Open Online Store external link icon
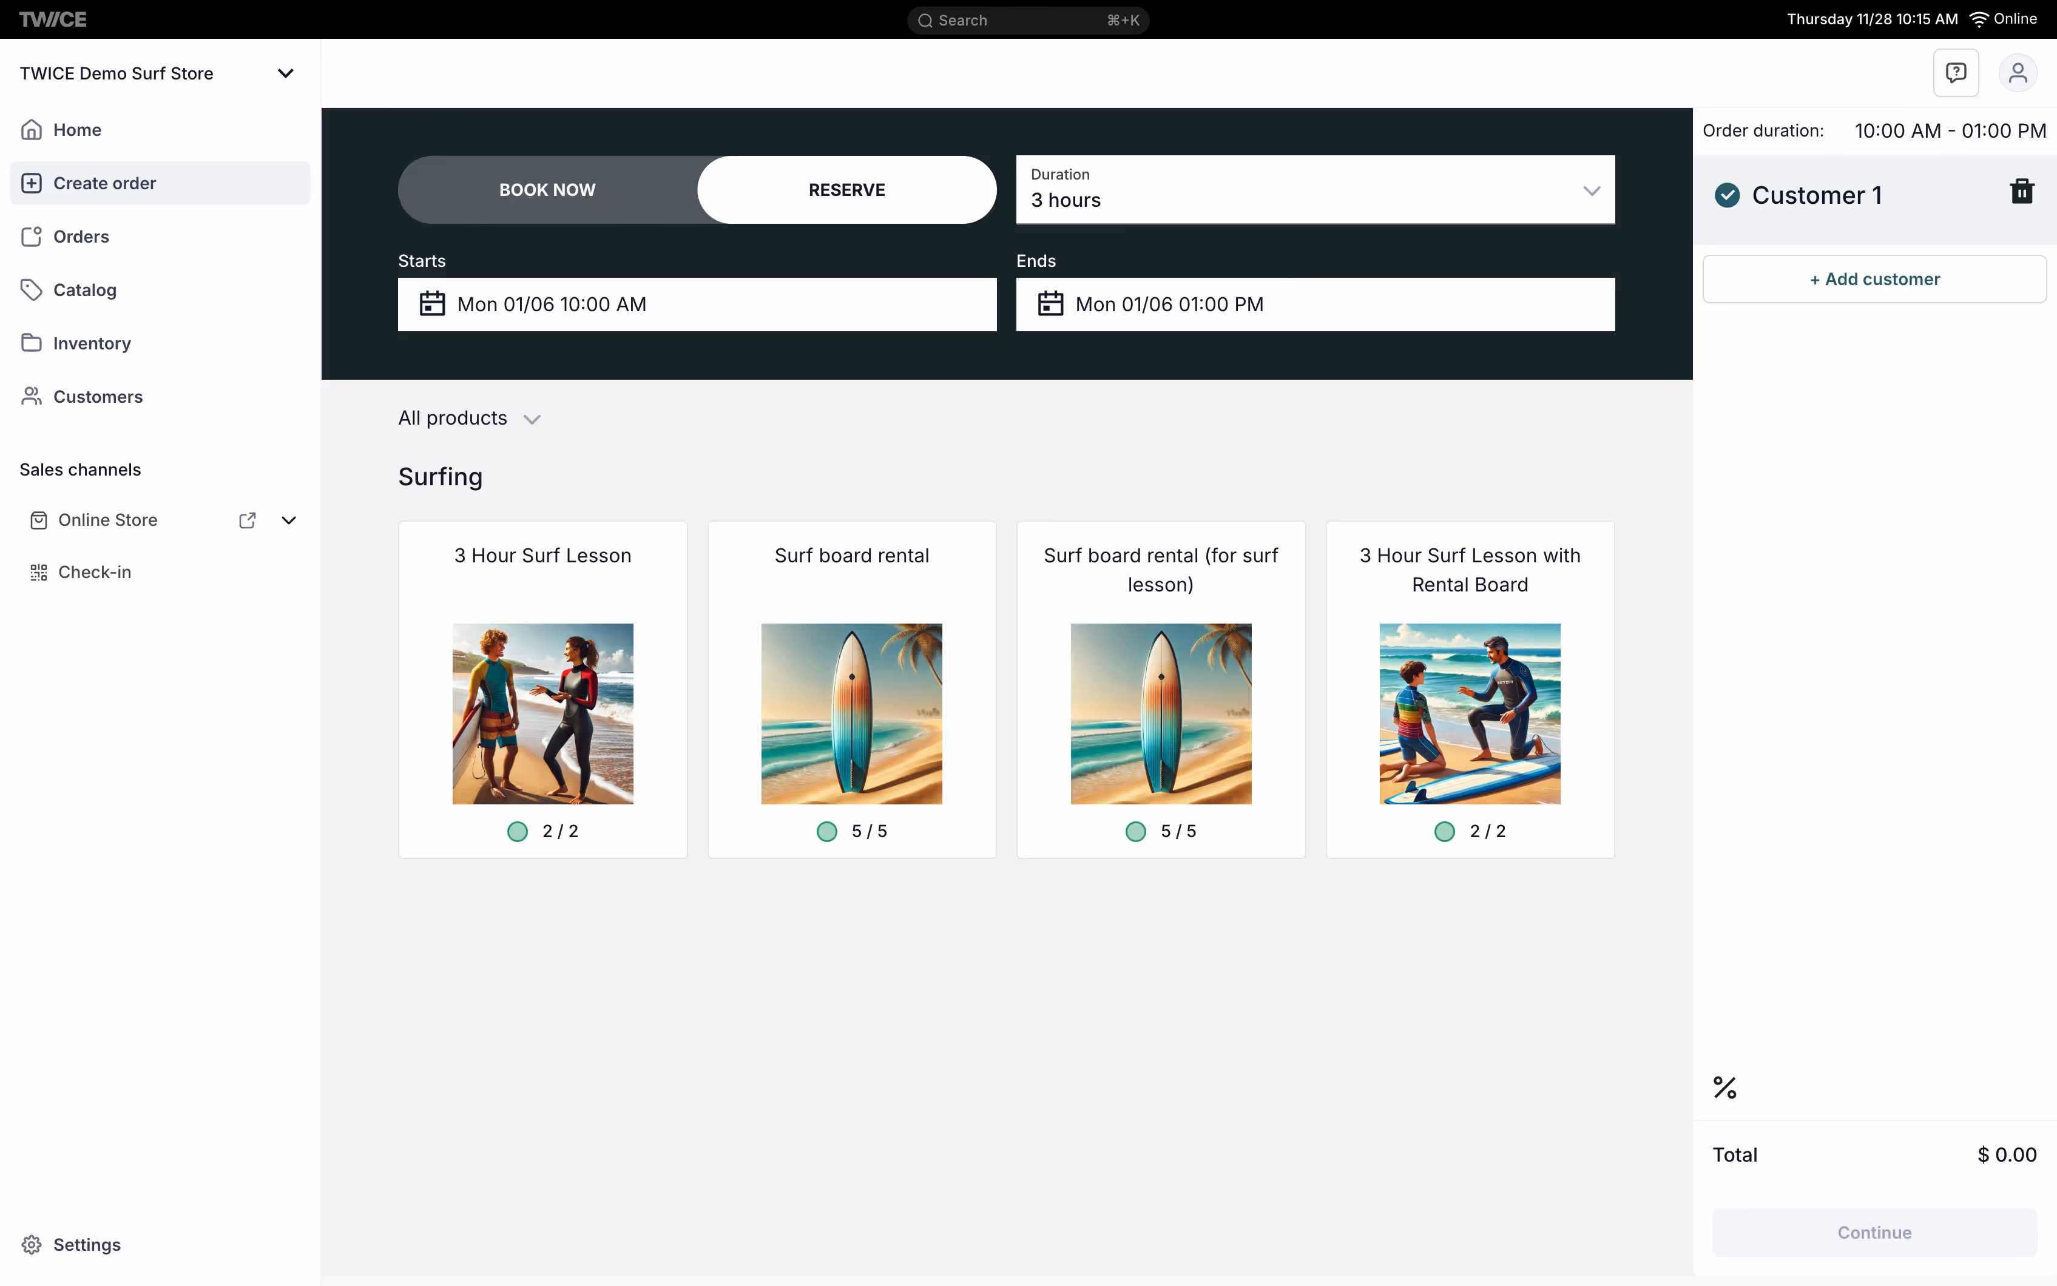2057x1286 pixels. 248,520
